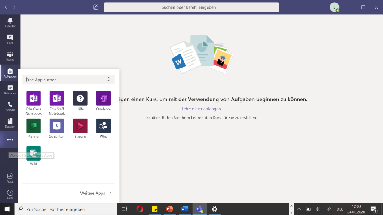The width and height of the screenshot is (383, 215).
Task: Click Windows taskbar search box
Action: coord(66,209)
